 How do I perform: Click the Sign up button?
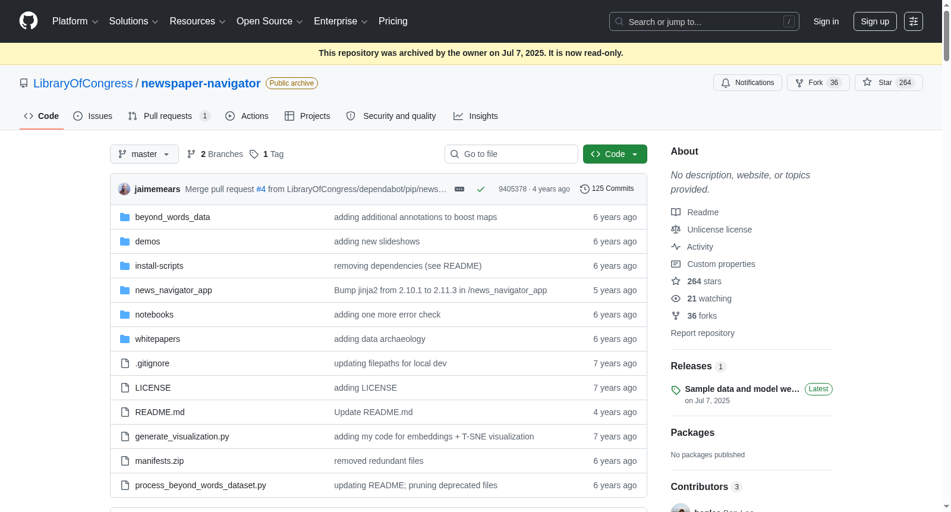875,21
